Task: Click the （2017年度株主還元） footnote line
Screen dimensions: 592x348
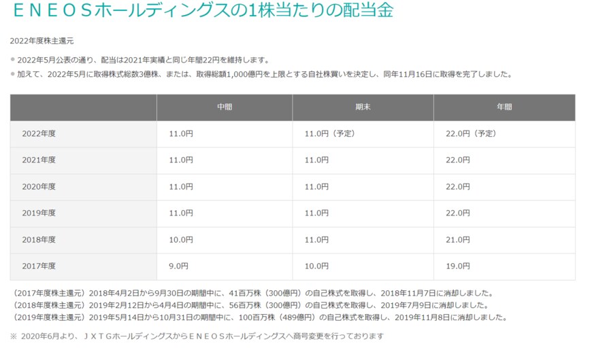Action: (x=252, y=294)
